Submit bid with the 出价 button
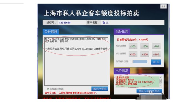This screenshot has height=102, width=179. (x=156, y=62)
